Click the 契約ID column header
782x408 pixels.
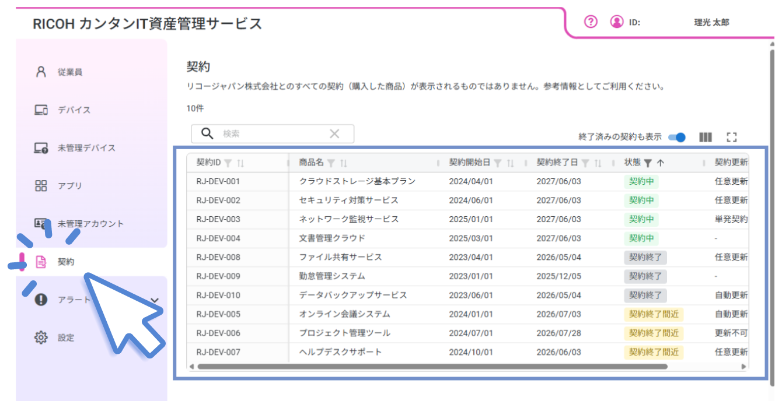tap(208, 163)
